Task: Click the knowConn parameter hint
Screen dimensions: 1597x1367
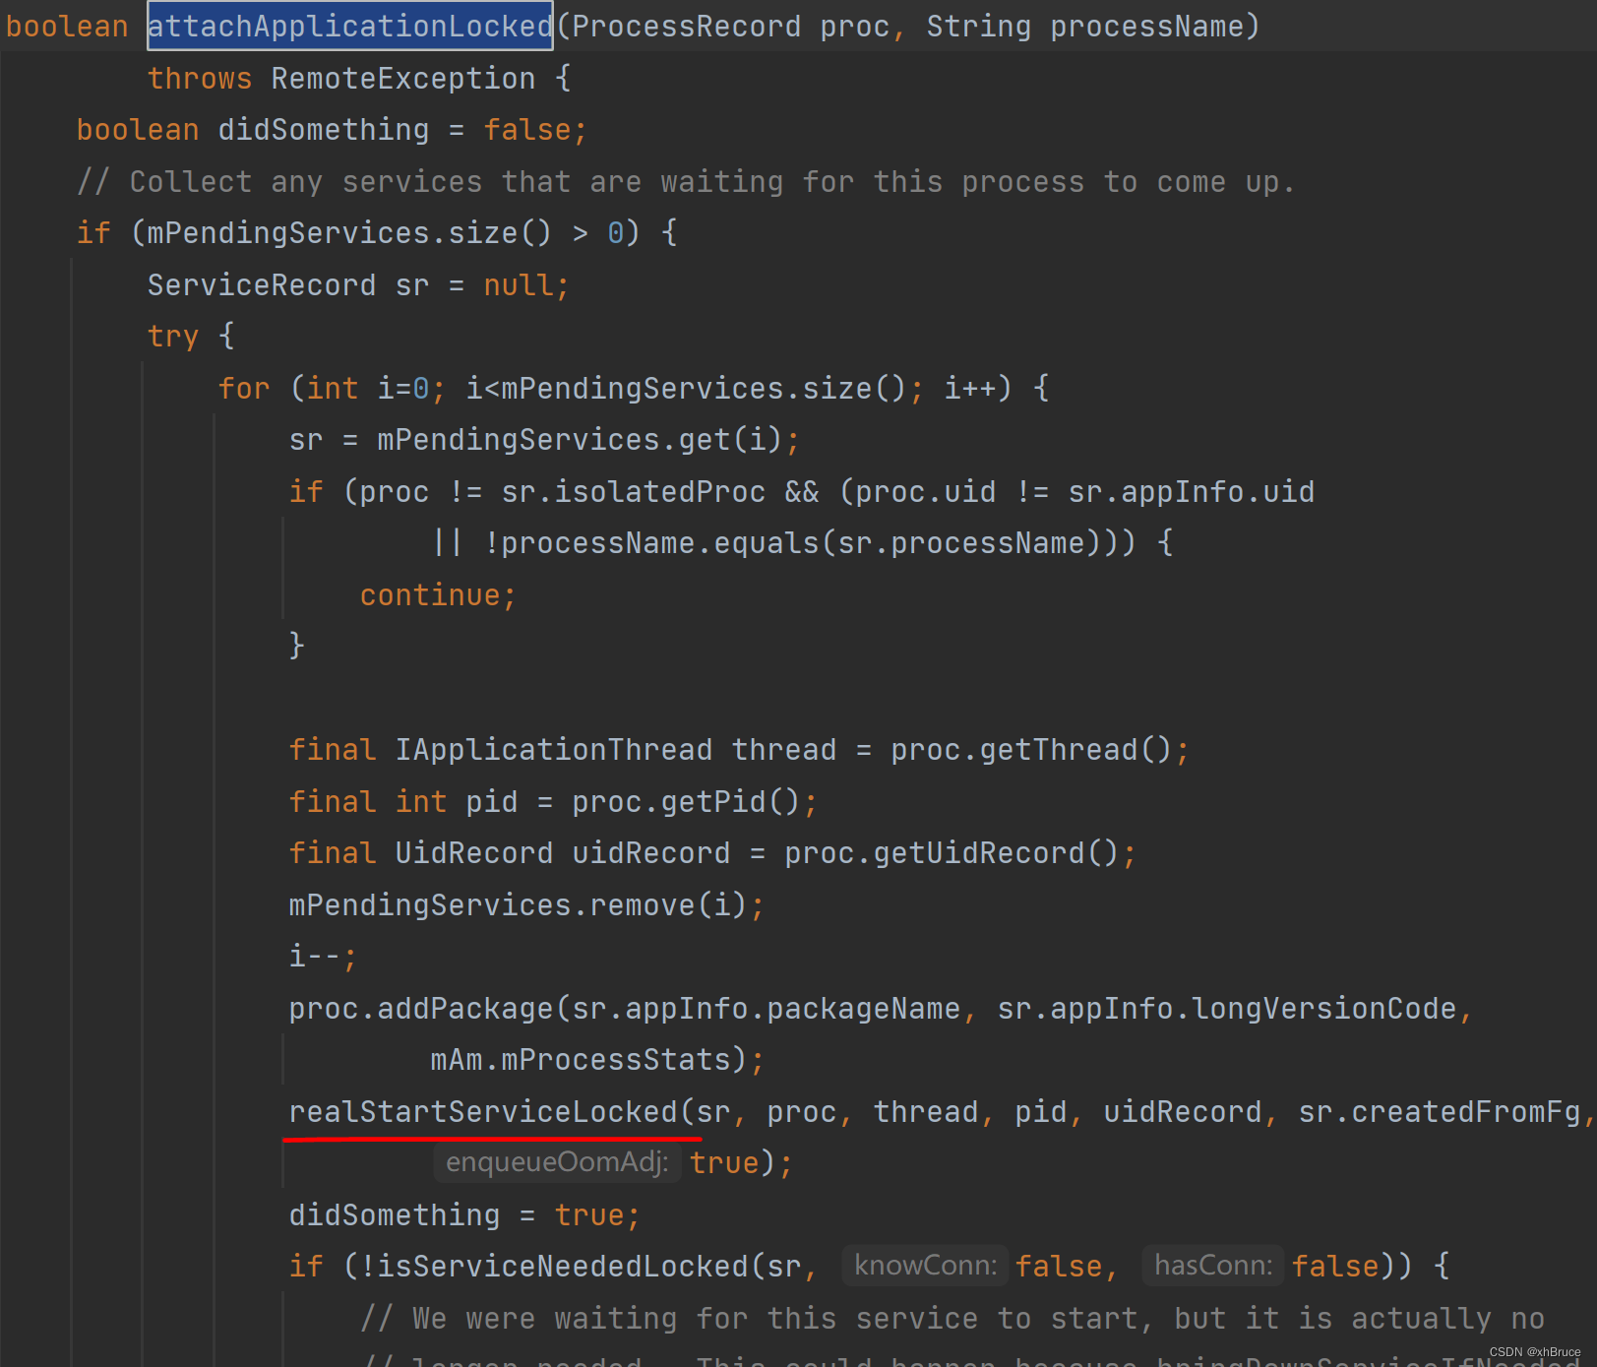Action: [925, 1265]
